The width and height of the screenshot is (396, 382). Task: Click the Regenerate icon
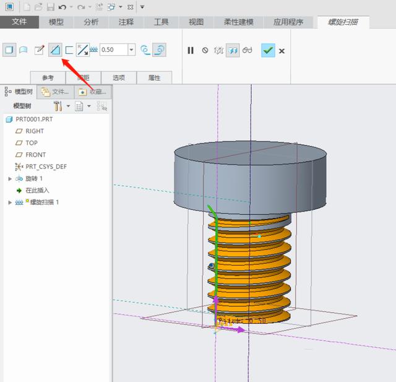99,7
